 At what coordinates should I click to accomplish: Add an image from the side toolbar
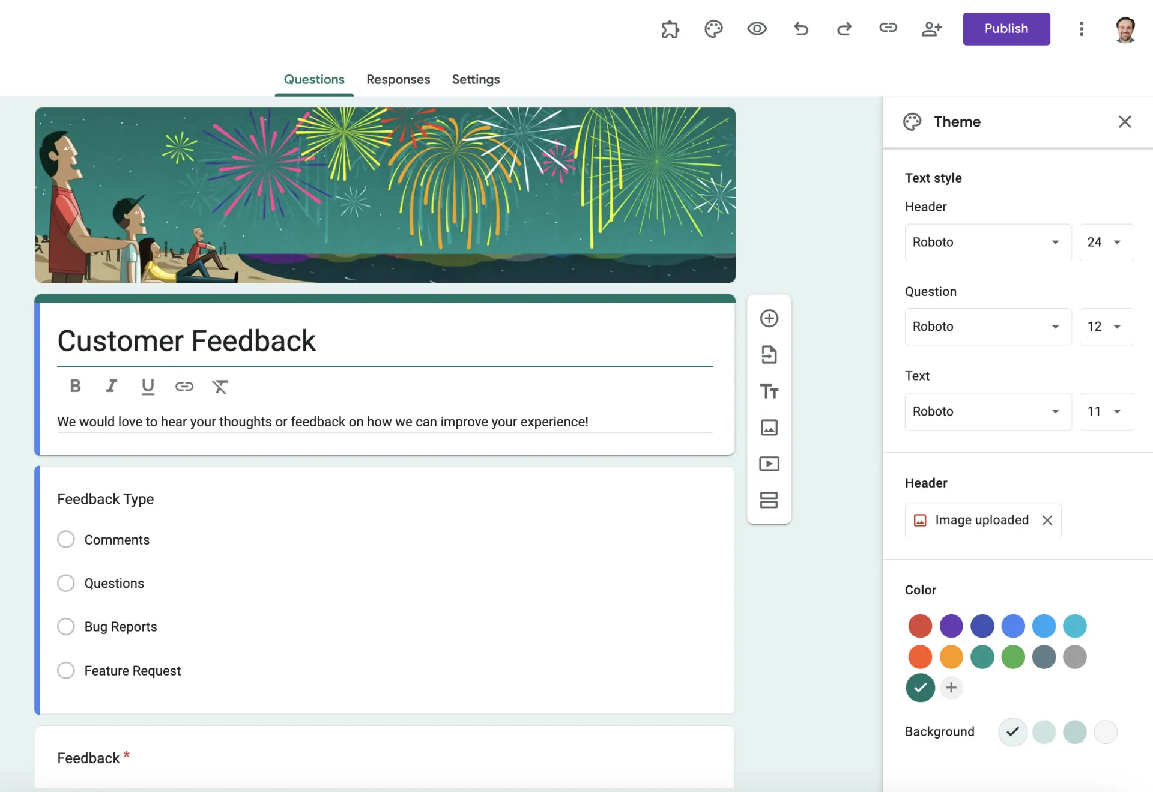coord(769,428)
